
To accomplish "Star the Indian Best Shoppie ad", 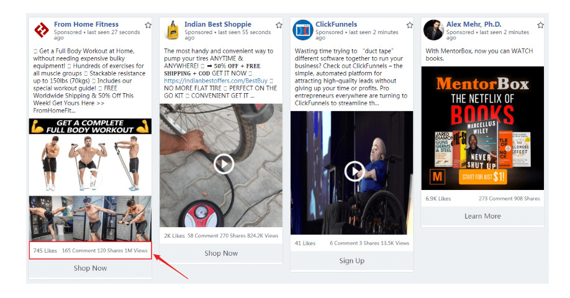I will (279, 25).
